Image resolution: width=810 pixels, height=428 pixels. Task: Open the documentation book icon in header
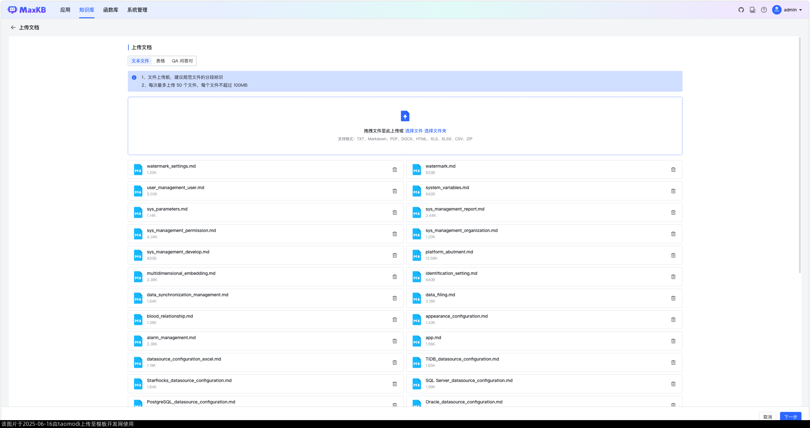[x=752, y=10]
